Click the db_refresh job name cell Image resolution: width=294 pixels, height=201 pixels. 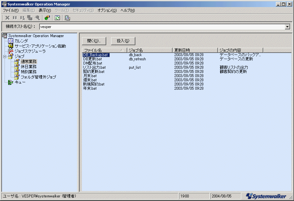tap(137, 59)
